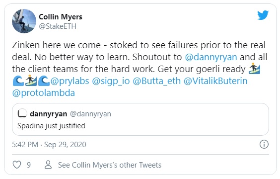
Task: Click the Twitter bird logo
Action: [x=263, y=15]
